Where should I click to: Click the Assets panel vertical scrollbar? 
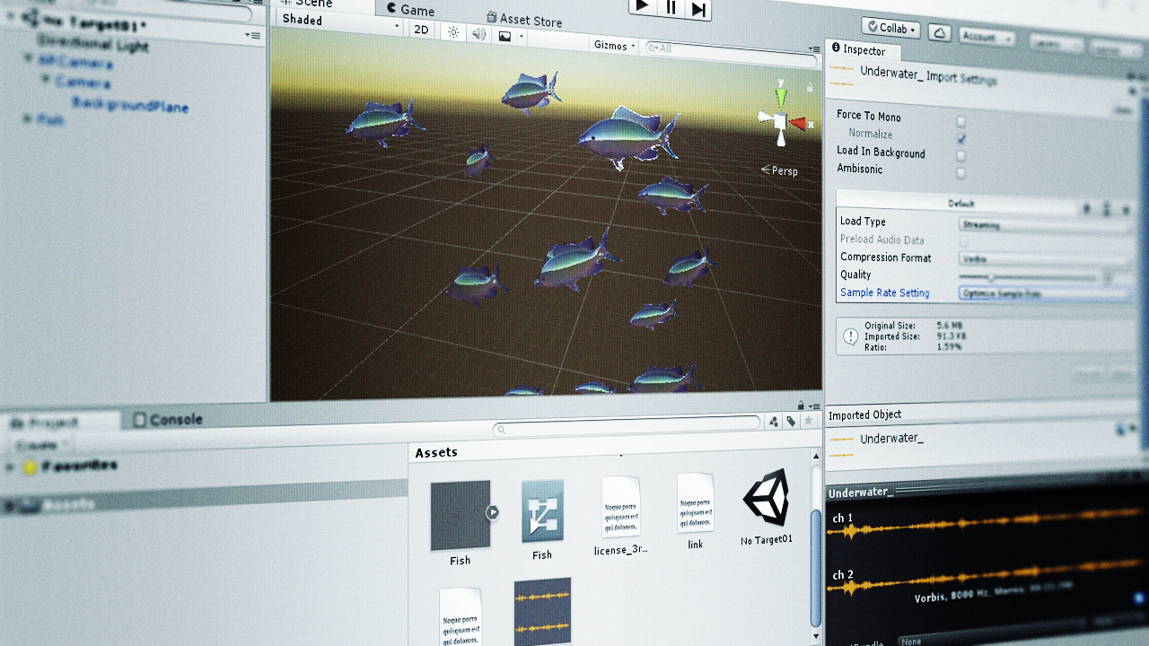815,567
